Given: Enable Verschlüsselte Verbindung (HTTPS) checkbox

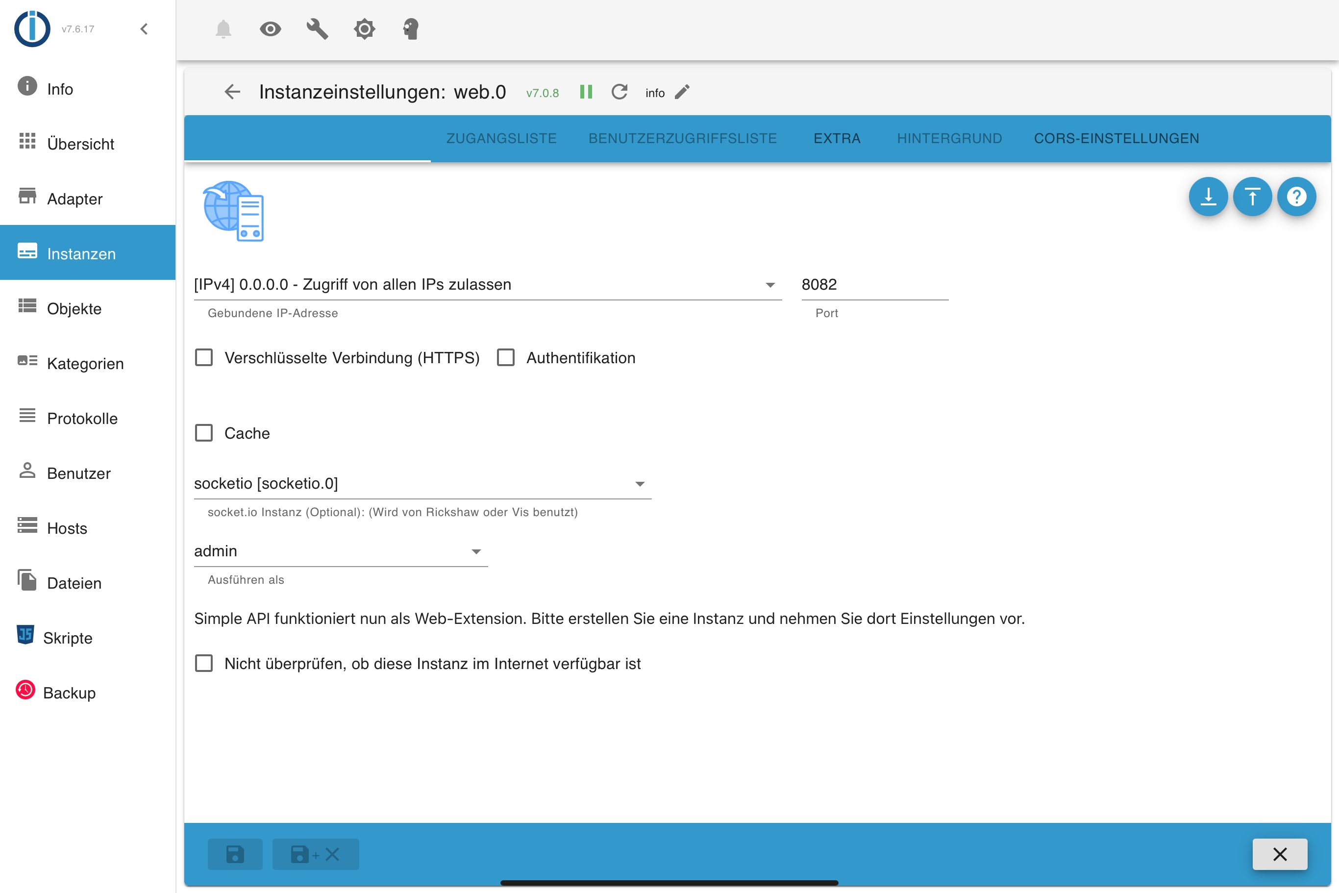Looking at the screenshot, I should pyautogui.click(x=204, y=358).
